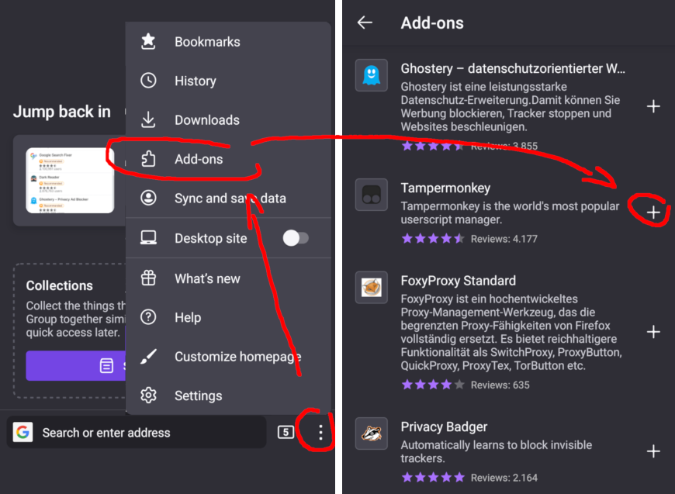Select Add-ons in the menu
This screenshot has height=494, width=675.
(228, 159)
